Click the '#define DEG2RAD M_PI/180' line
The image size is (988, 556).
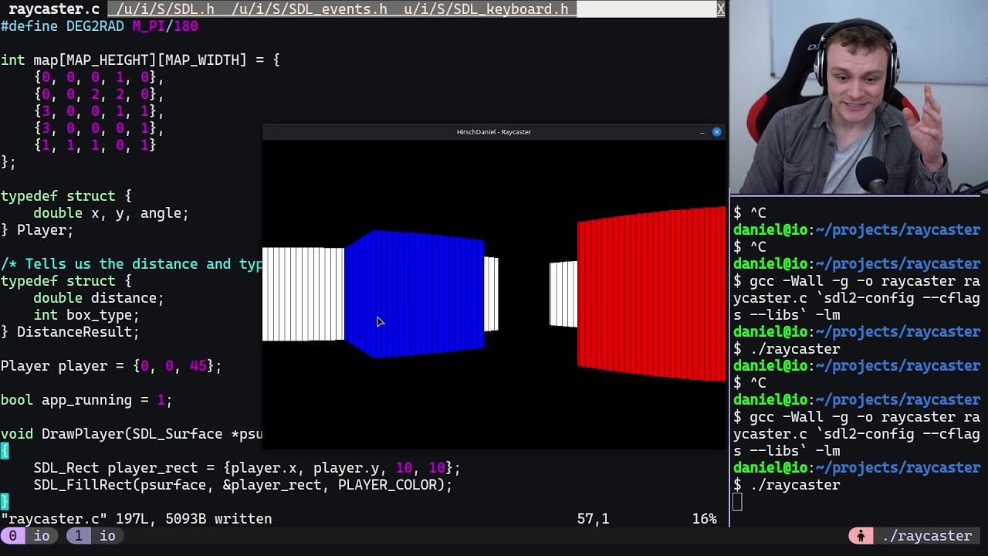coord(100,26)
